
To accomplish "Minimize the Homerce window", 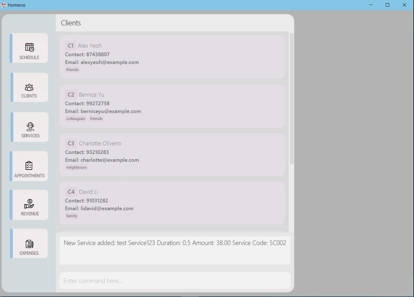I will point(370,5).
